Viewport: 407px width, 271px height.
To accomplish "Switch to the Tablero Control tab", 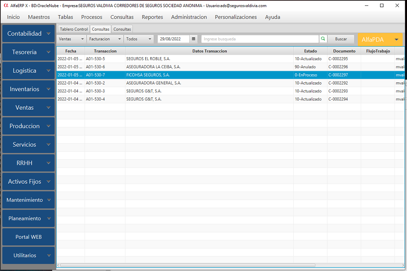I will tap(74, 29).
